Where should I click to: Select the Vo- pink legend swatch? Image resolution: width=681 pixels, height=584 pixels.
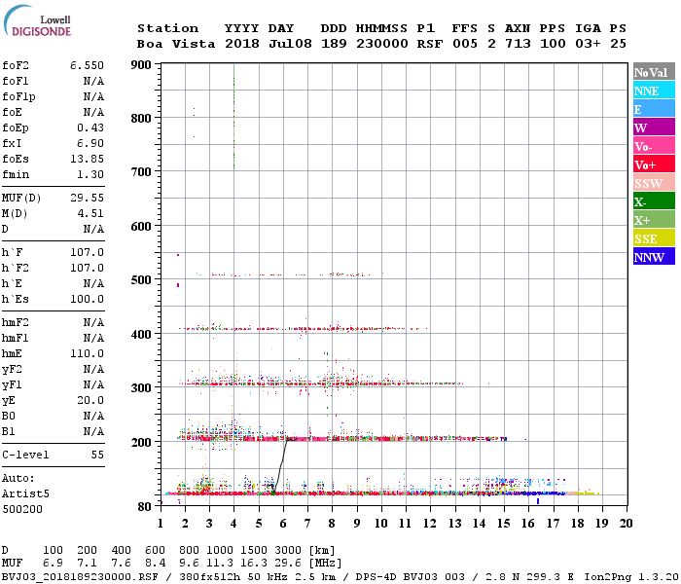coord(654,146)
